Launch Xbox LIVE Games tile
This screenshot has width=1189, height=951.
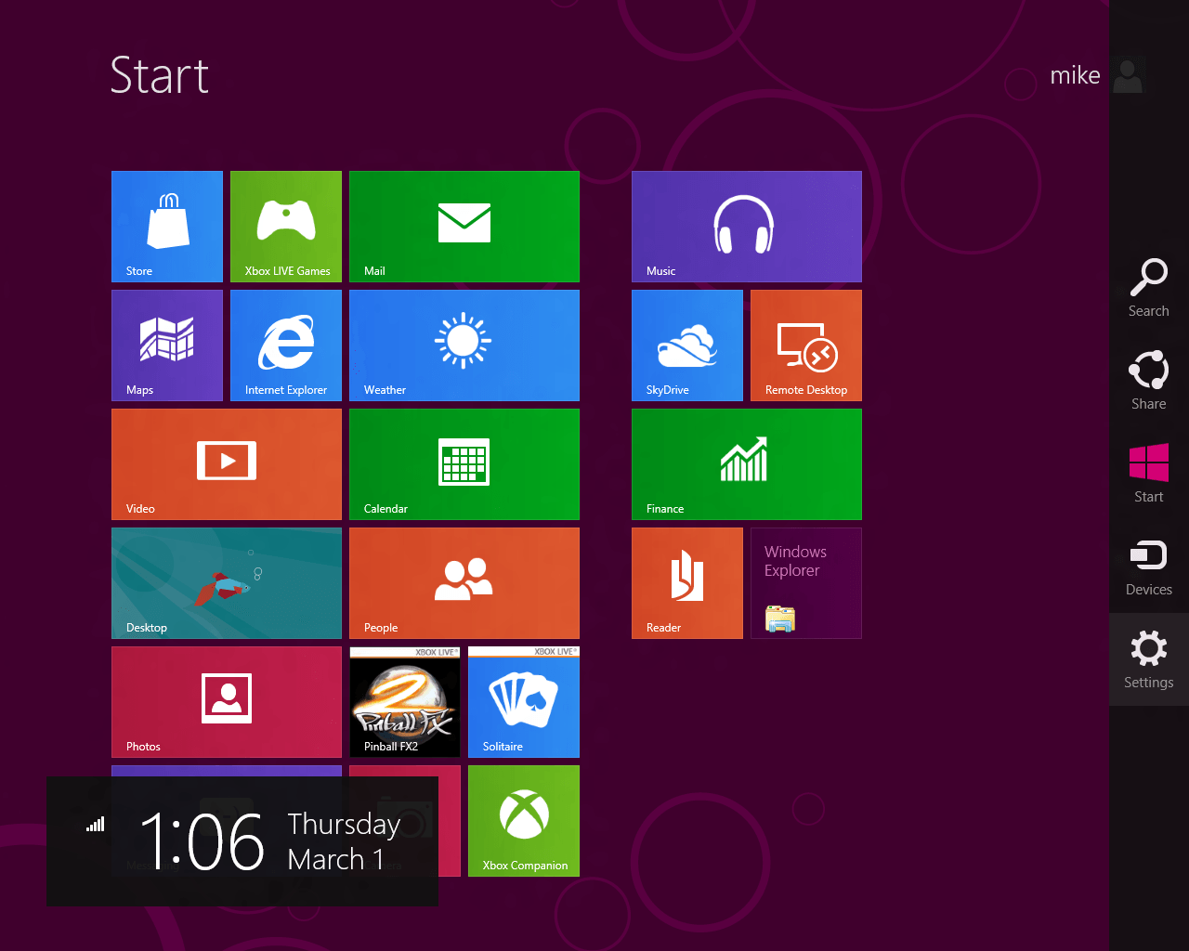(286, 227)
